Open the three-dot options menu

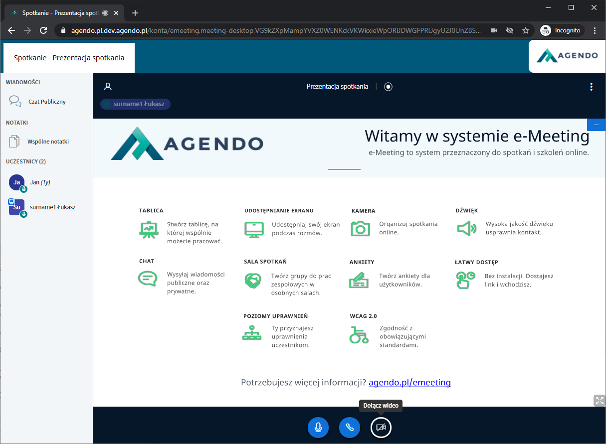point(591,87)
